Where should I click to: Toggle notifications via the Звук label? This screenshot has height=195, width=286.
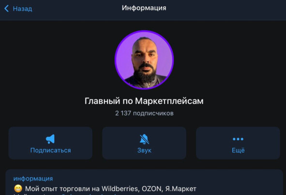click(144, 150)
